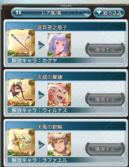This screenshot has width=129, height=167.
Task: Click 獲得する for 天風の鋭輪
Action: coord(105,149)
